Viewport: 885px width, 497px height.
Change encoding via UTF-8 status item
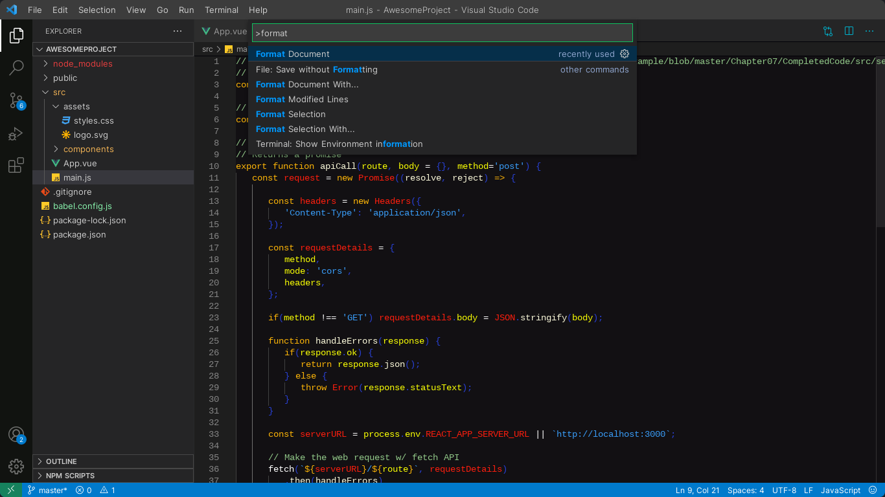pyautogui.click(x=785, y=490)
